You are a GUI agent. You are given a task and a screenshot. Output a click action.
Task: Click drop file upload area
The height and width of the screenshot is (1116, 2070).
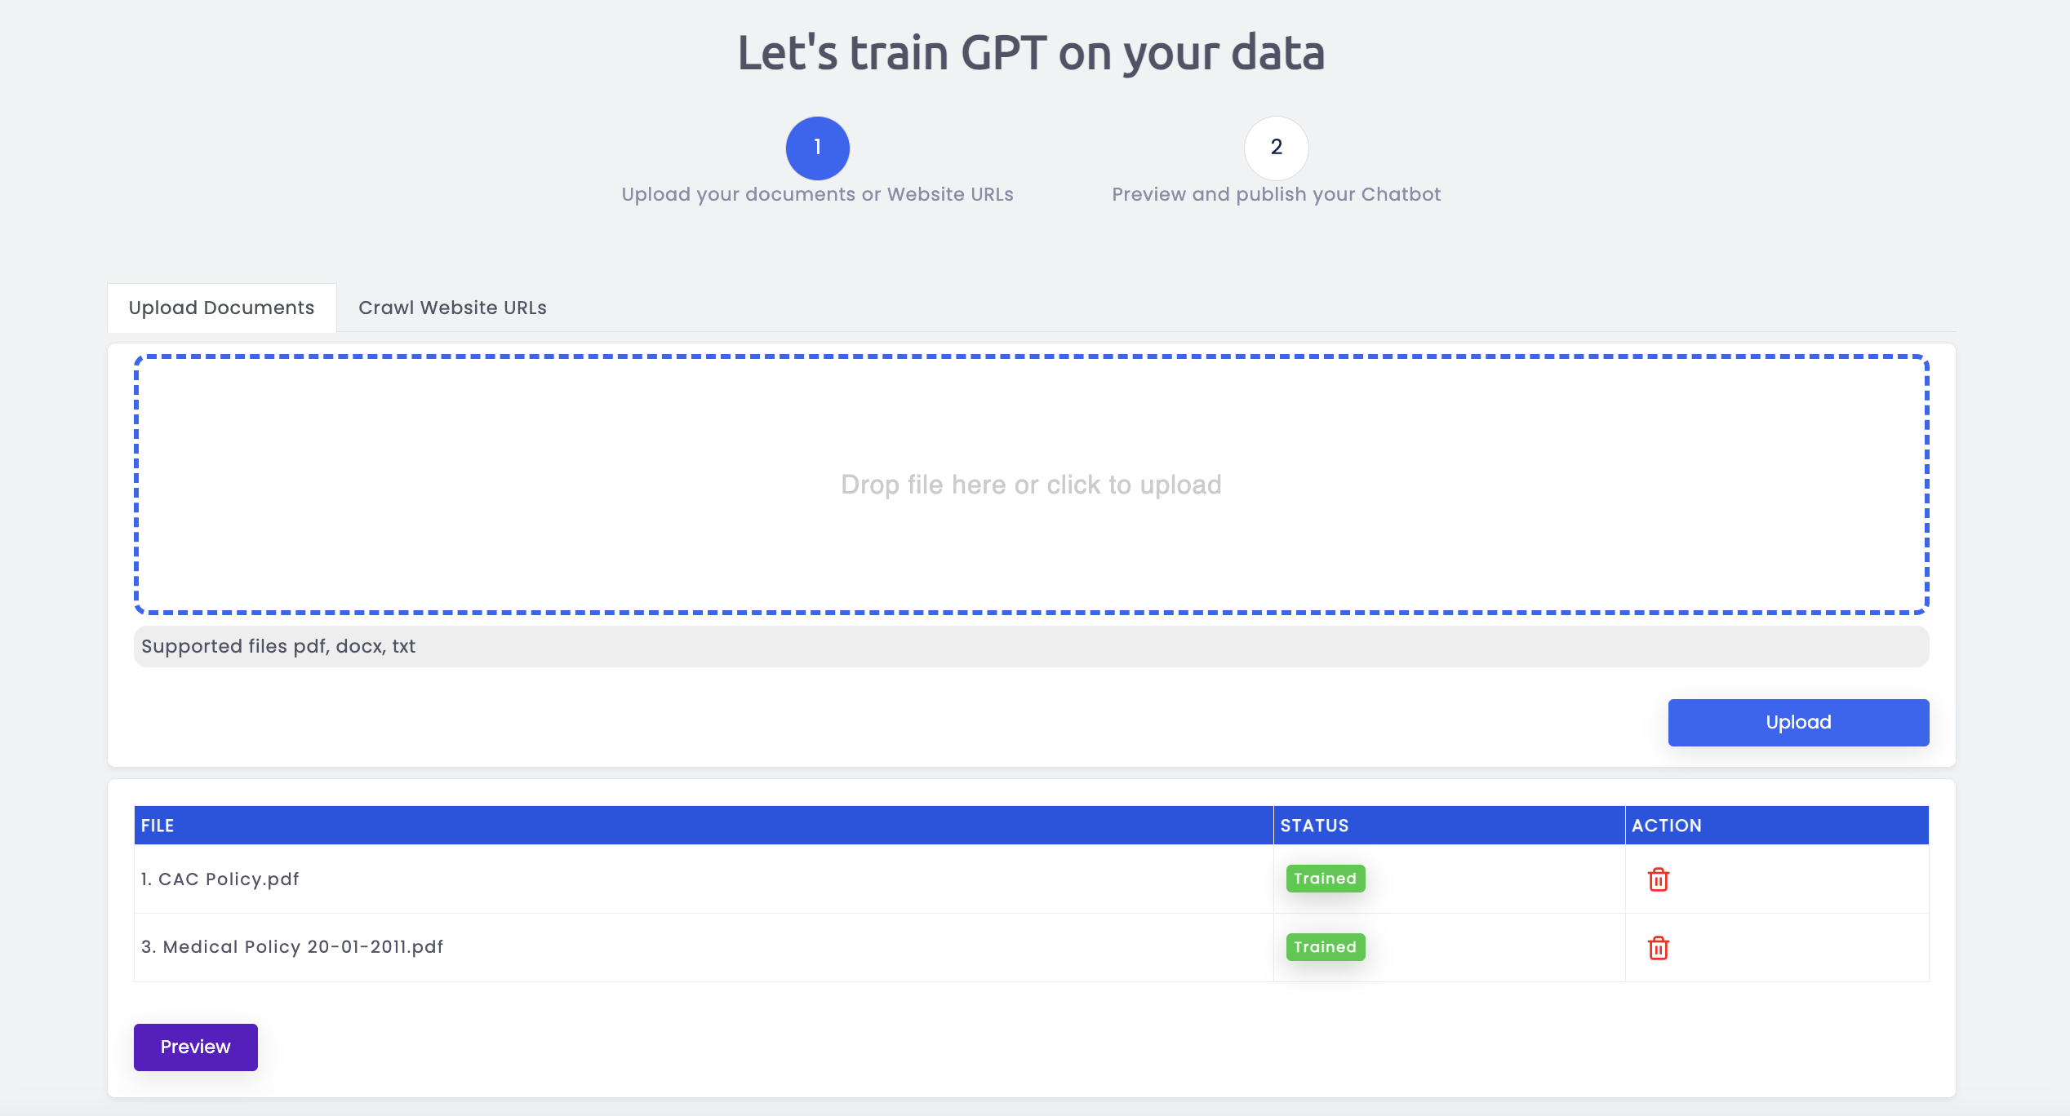click(x=1031, y=485)
